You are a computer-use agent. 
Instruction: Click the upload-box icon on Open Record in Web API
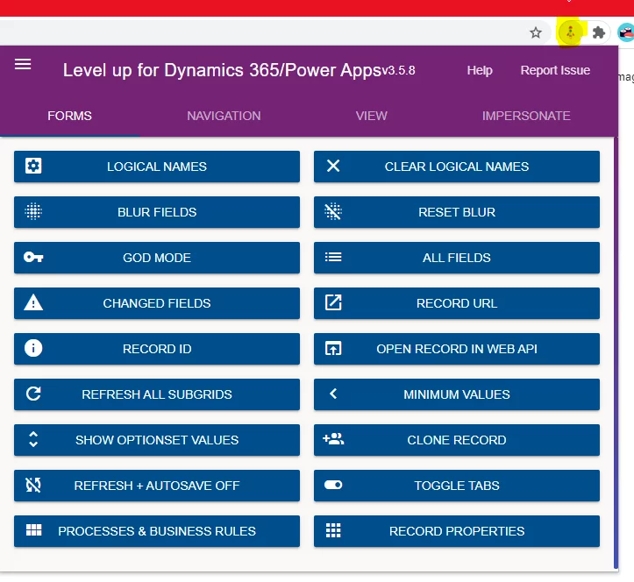tap(333, 348)
